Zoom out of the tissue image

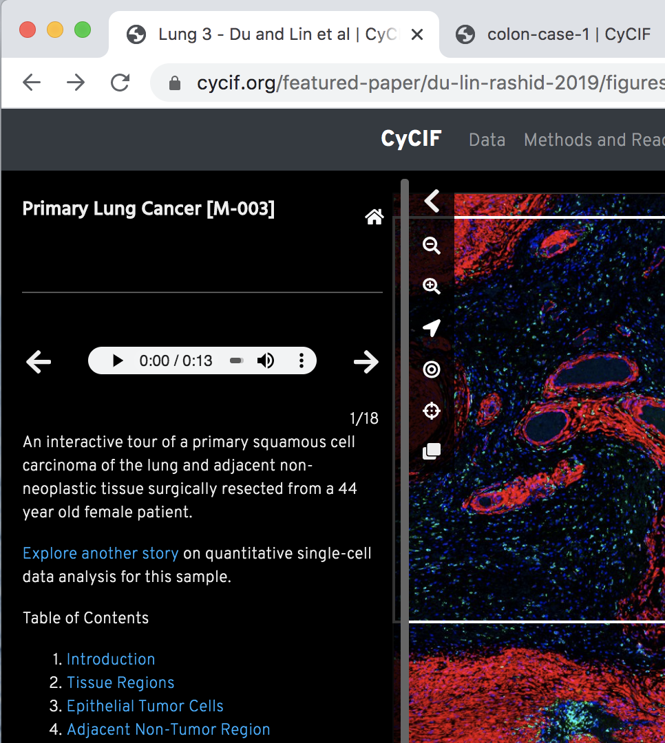(x=432, y=246)
